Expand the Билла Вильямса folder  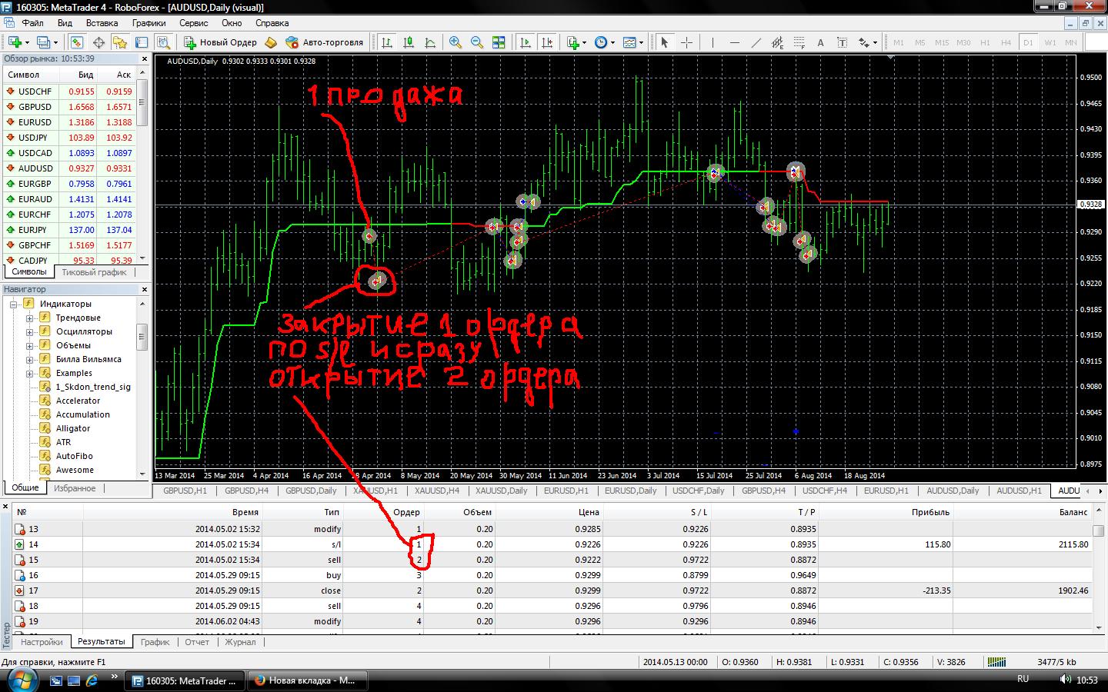click(29, 359)
